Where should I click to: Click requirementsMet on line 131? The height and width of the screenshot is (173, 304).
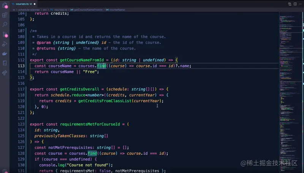click(x=77, y=171)
